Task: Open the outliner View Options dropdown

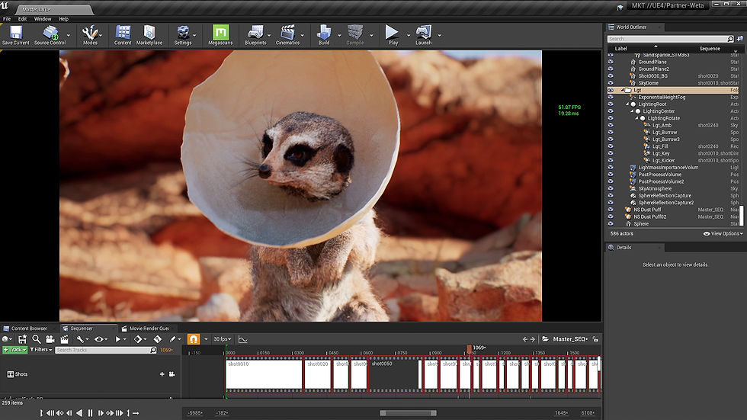Action: 723,233
